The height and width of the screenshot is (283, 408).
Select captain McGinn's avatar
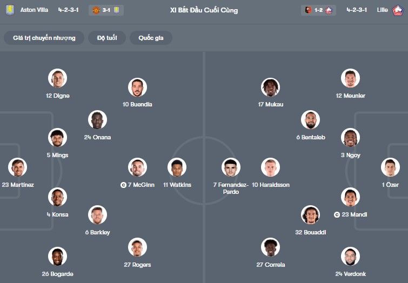tap(137, 167)
